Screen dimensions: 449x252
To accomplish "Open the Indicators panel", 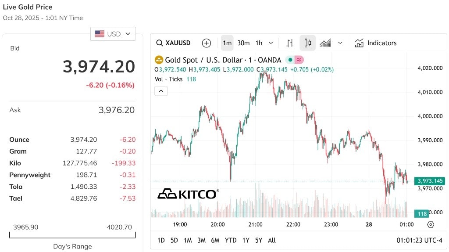I will (x=376, y=43).
